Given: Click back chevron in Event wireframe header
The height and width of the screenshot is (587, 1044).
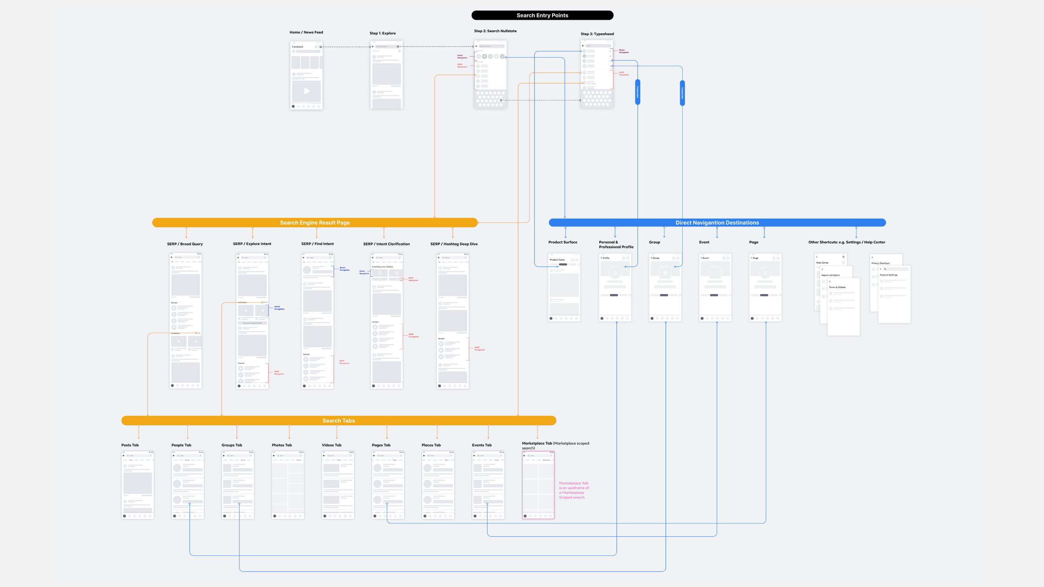Looking at the screenshot, I should (x=701, y=258).
